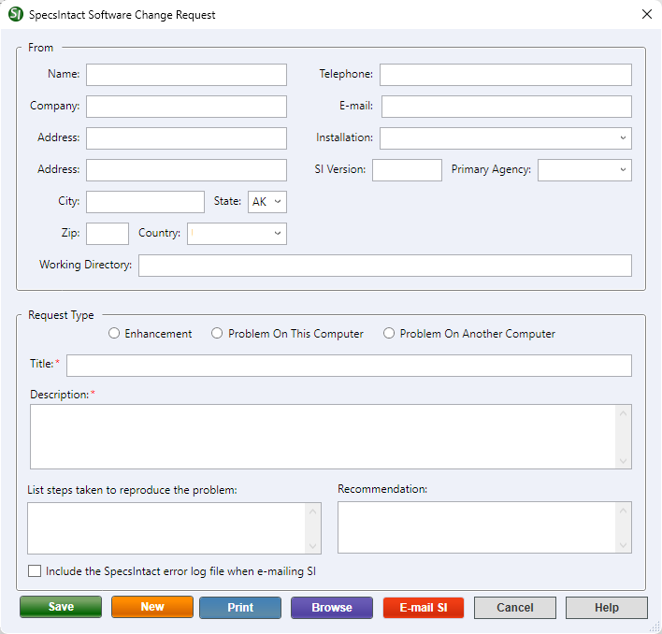Expand the Country dropdown list
Image resolution: width=662 pixels, height=634 pixels.
237,234
